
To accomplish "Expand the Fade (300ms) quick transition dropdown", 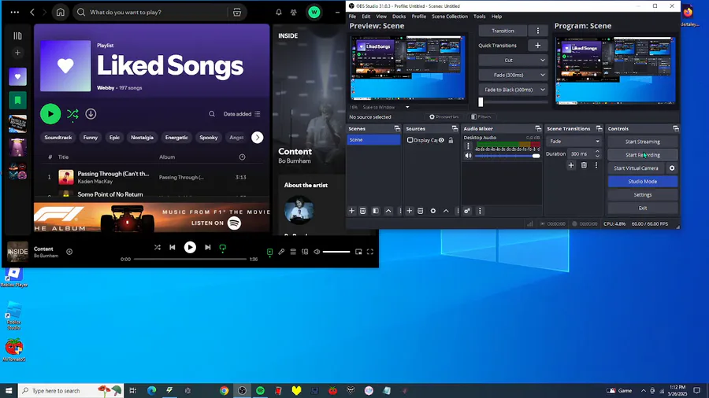I will 542,75.
